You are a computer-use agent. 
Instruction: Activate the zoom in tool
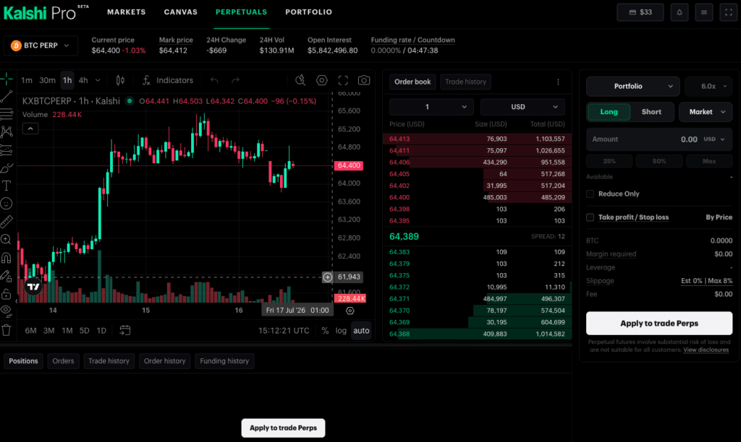6,240
